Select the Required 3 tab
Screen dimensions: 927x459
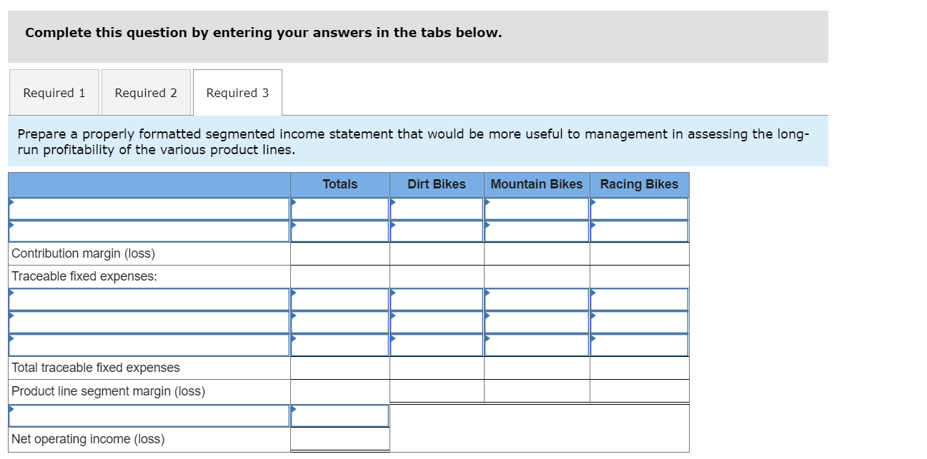point(237,93)
